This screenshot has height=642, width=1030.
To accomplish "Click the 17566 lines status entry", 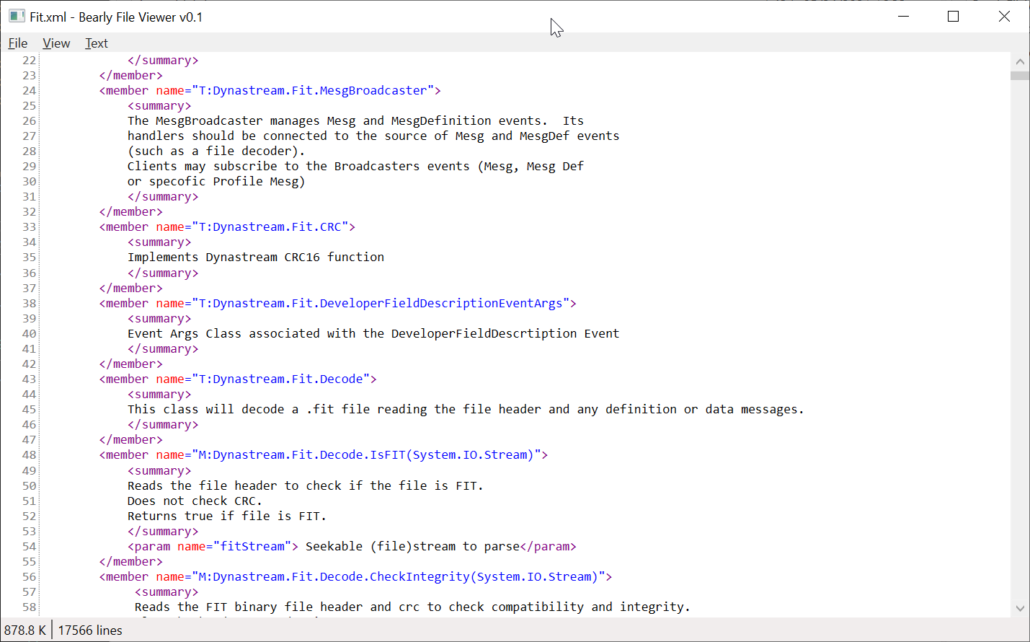I will [90, 630].
